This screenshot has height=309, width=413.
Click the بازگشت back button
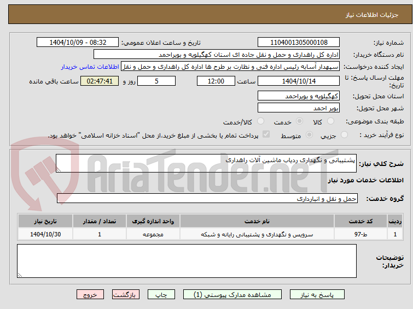tap(125, 295)
